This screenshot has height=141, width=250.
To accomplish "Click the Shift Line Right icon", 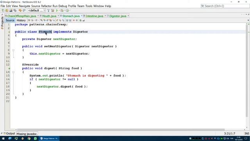I will (70, 20).
